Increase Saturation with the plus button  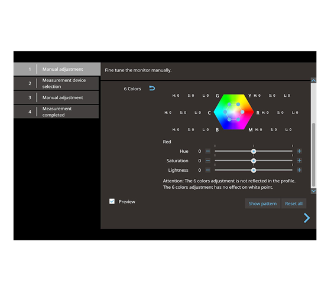click(x=299, y=161)
